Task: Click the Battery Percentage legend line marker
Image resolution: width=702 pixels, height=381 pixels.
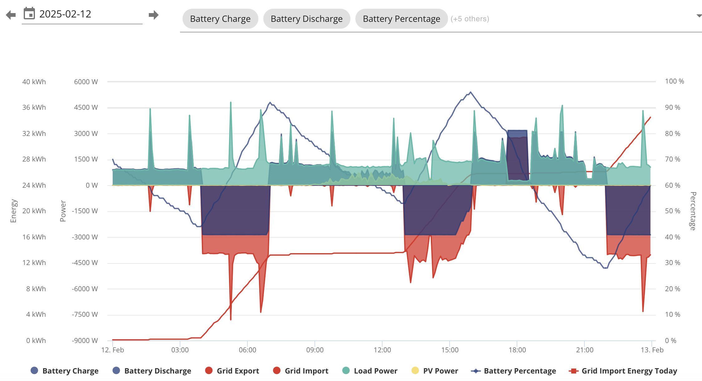Action: click(476, 371)
